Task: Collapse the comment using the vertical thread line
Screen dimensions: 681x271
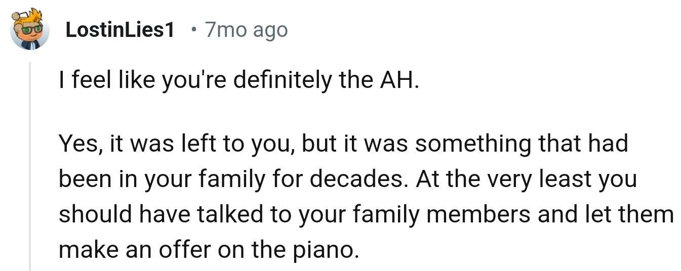Action: click(30, 167)
